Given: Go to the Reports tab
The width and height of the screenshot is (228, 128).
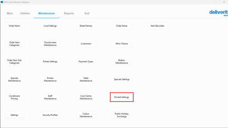Looking at the screenshot, I should 69,13.
